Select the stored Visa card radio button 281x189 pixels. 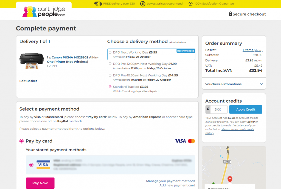coord(31,165)
